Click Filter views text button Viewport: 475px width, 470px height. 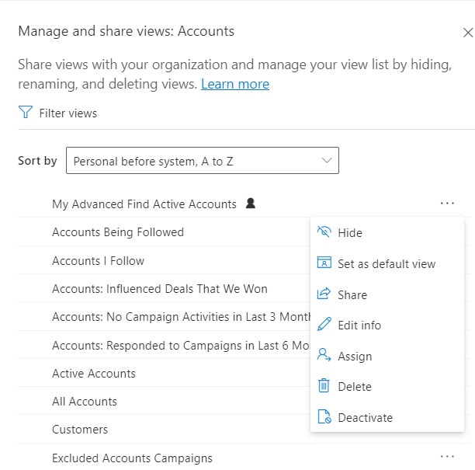pos(68,113)
